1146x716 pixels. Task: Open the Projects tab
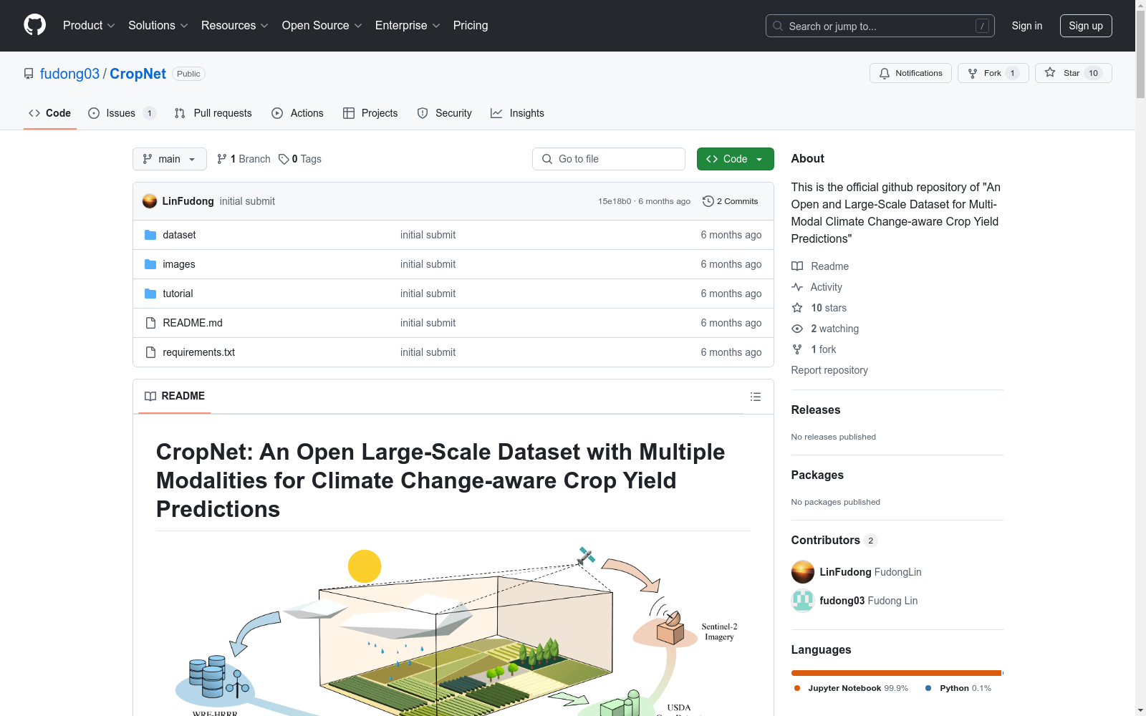pyautogui.click(x=370, y=113)
